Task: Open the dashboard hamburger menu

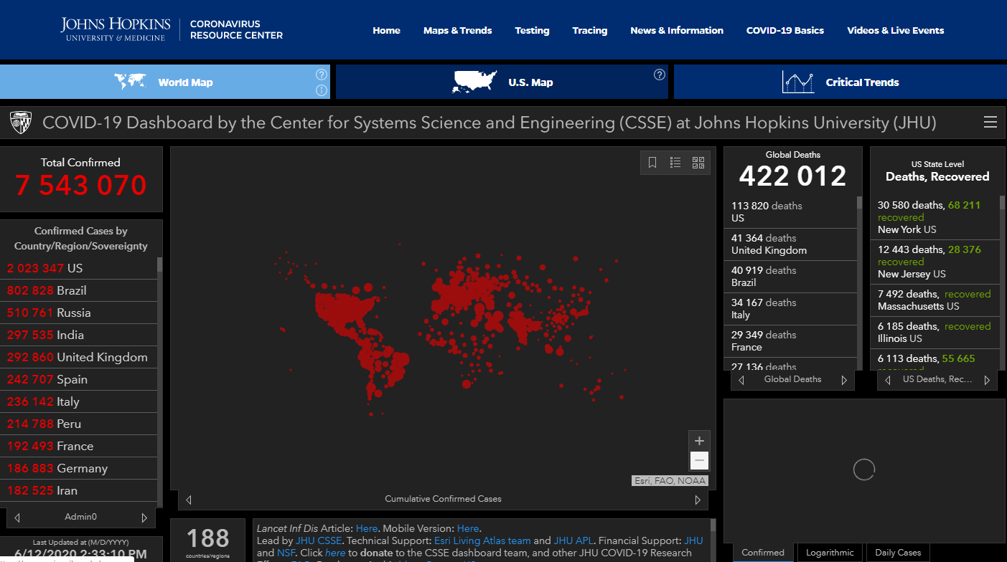Action: click(990, 123)
